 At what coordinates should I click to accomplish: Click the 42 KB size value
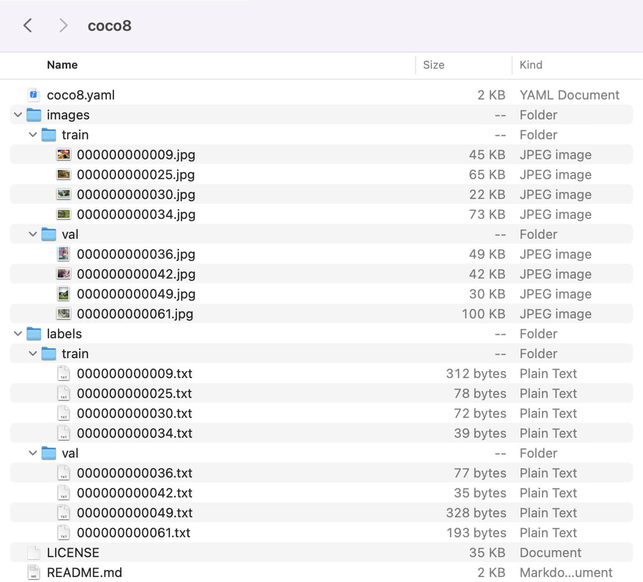(x=487, y=274)
